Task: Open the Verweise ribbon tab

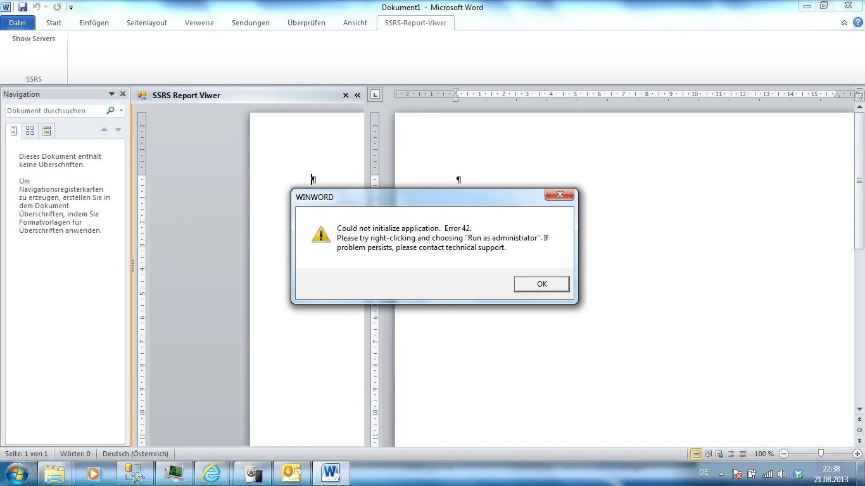Action: 199,23
